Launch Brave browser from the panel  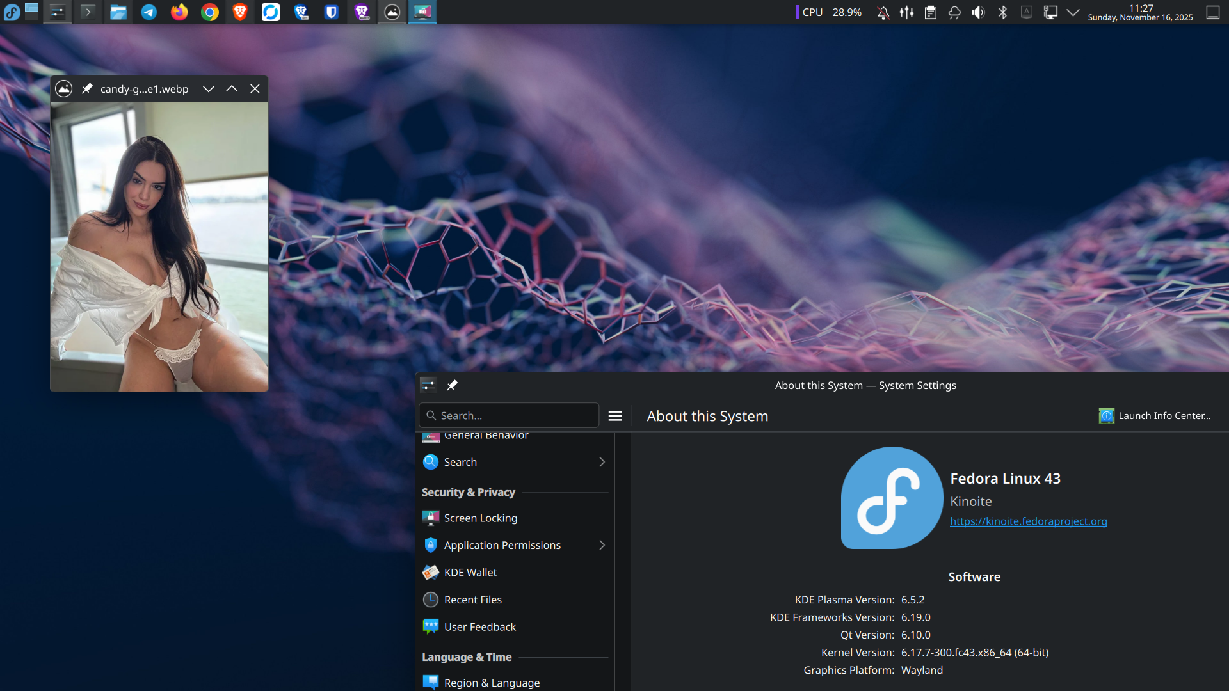click(240, 12)
